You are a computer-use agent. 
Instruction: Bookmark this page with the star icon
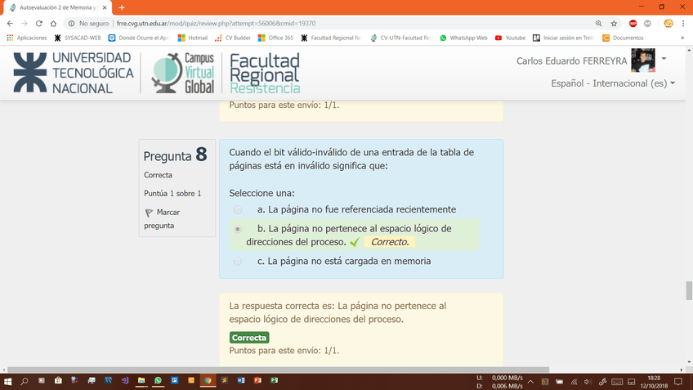[x=614, y=24]
